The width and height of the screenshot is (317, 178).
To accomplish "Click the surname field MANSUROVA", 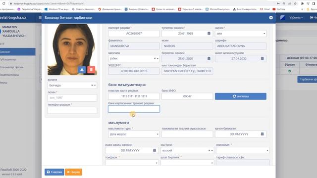I will coord(134,46).
